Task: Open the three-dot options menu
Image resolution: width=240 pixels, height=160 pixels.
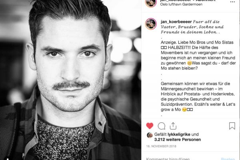Action: 232,2
